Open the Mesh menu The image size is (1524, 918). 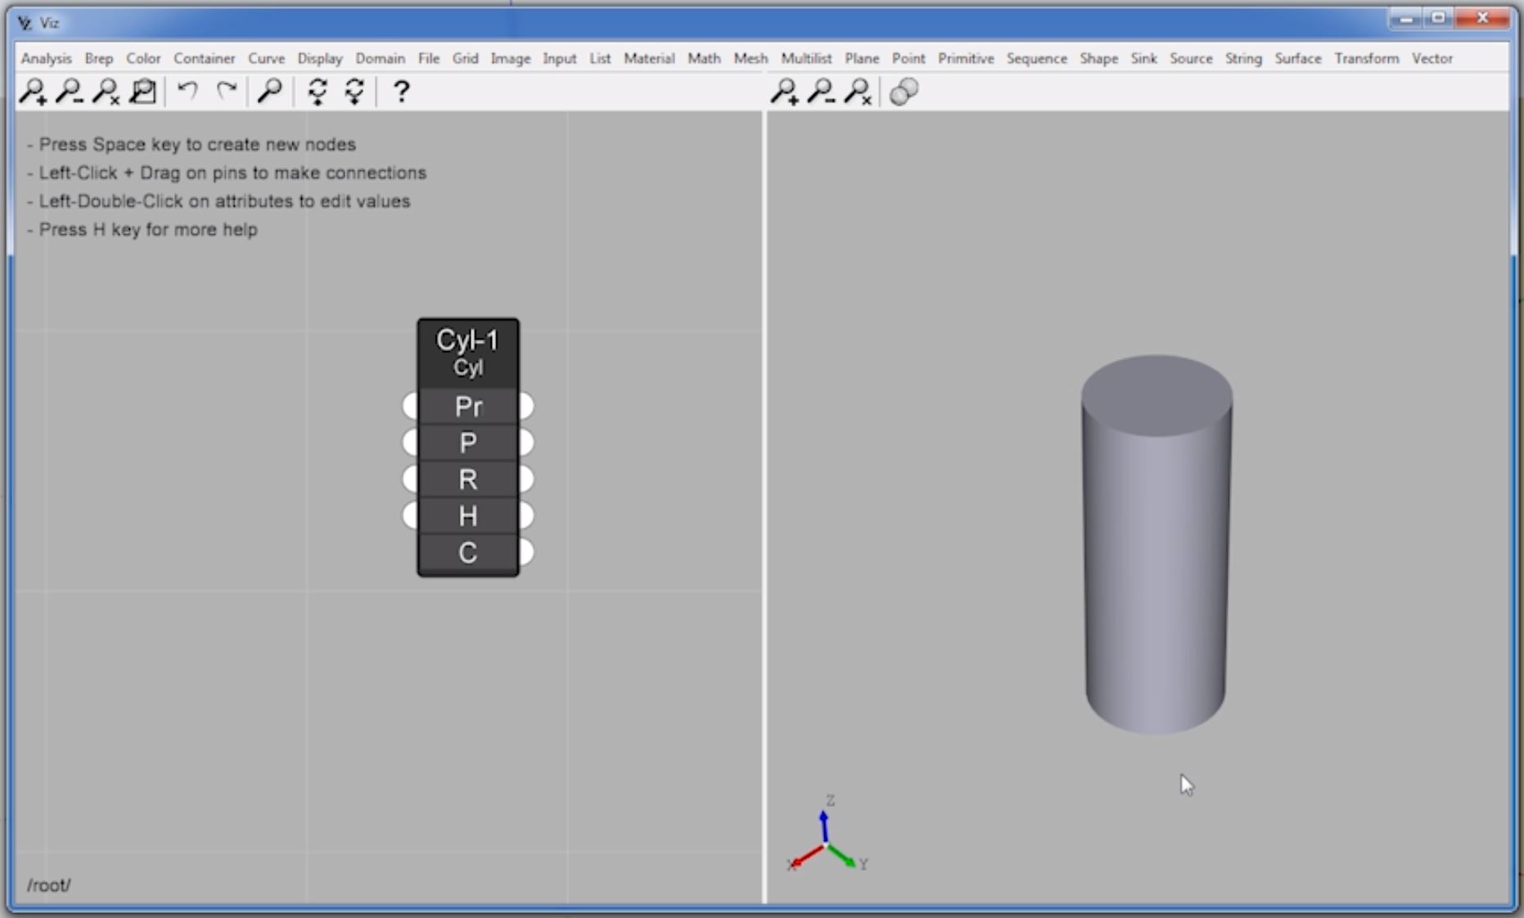tap(750, 58)
